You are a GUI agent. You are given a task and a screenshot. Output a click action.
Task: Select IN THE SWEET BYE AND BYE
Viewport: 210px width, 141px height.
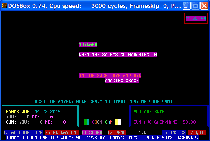point(110,75)
